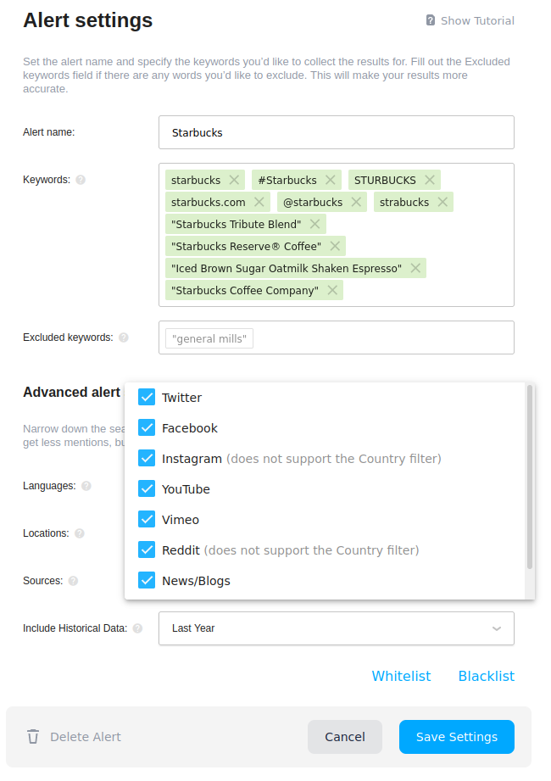Viewport: 551px width, 781px height.
Task: Remove 'Starbucks Coffee Company' keyword tag
Action: click(x=332, y=290)
